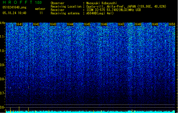Click the 1.1 frequency axis label
The height and width of the screenshot is (113, 178).
pos(2,37)
